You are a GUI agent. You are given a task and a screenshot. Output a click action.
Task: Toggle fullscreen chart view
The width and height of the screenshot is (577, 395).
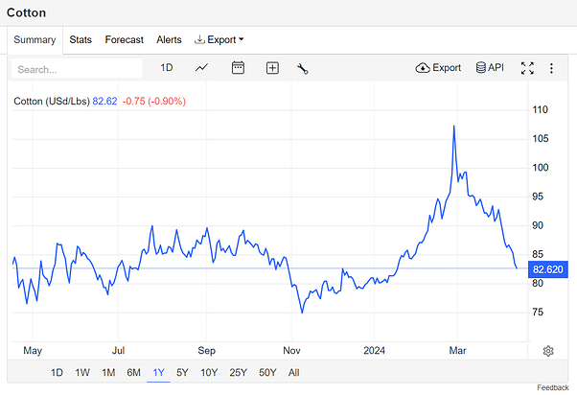527,68
